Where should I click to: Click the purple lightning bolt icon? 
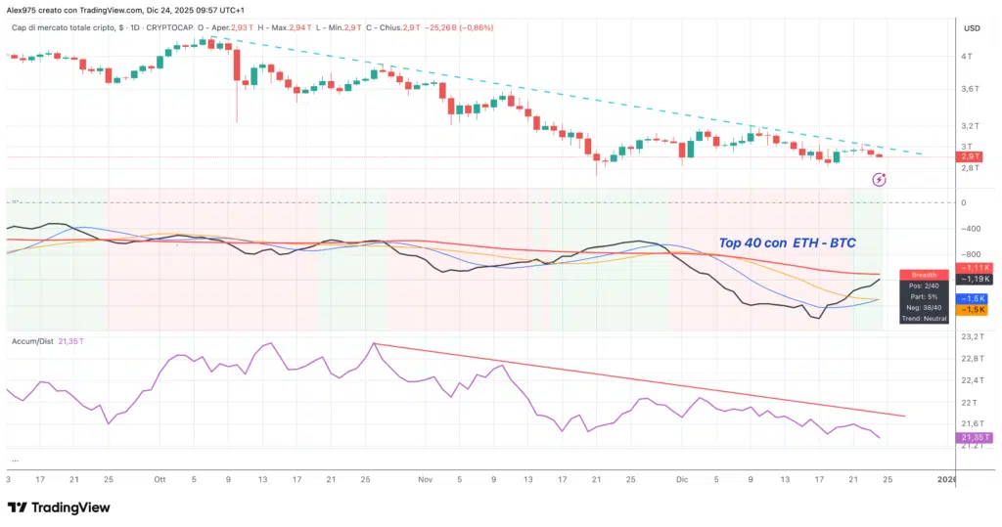pyautogui.click(x=879, y=179)
